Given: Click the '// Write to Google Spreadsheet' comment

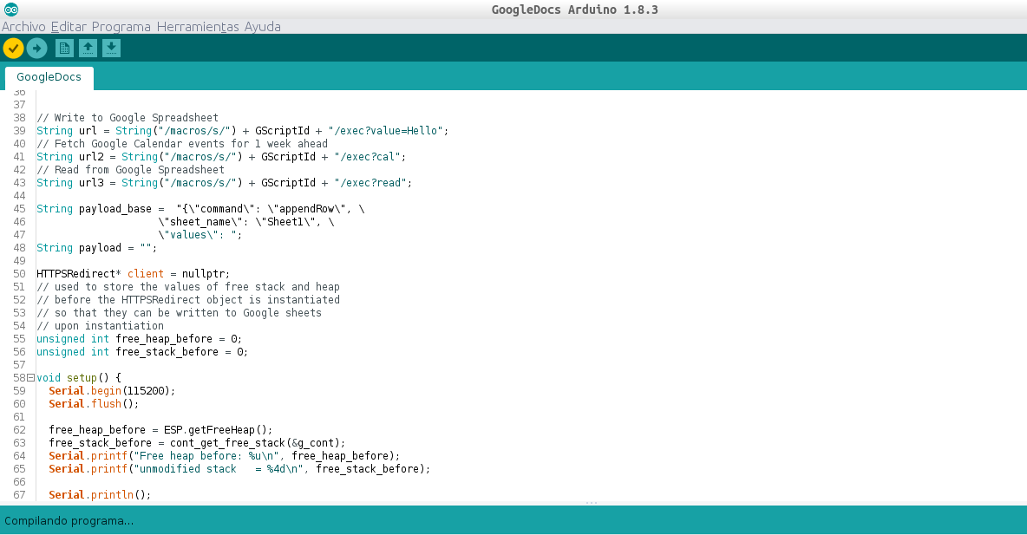Looking at the screenshot, I should [x=128, y=118].
